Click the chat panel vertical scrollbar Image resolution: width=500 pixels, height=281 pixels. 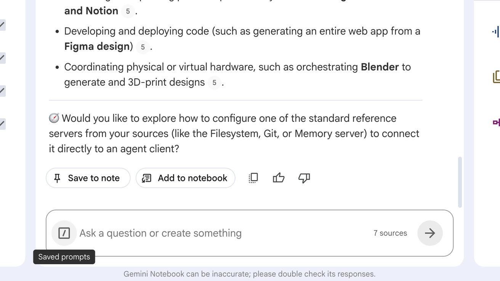pos(460,182)
